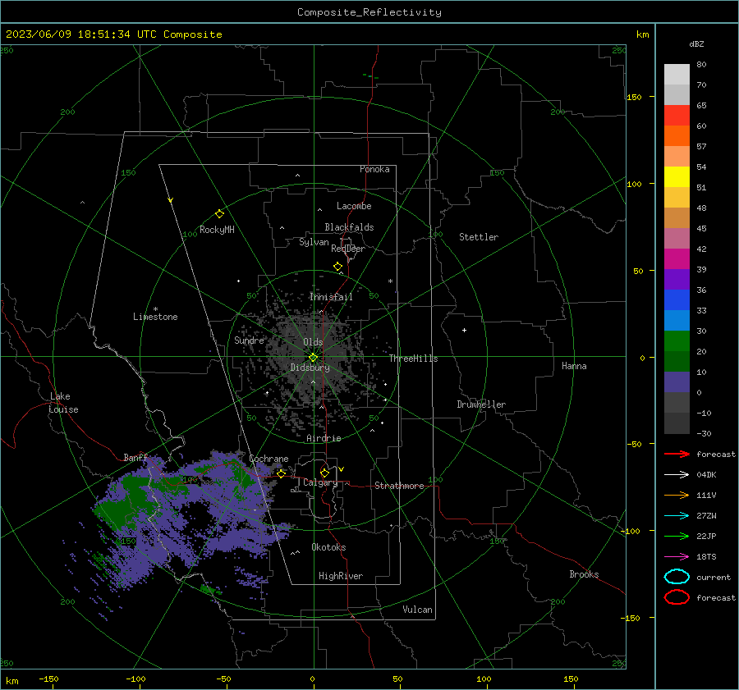Click the Lacombe label
This screenshot has height=690, width=739.
click(354, 206)
